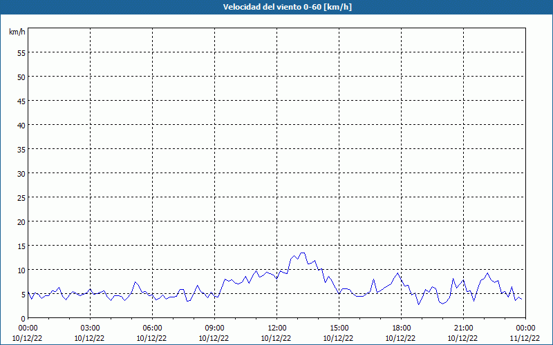This screenshot has width=553, height=345.
Task: Click the "40" y-axis value
Action: tap(21, 126)
